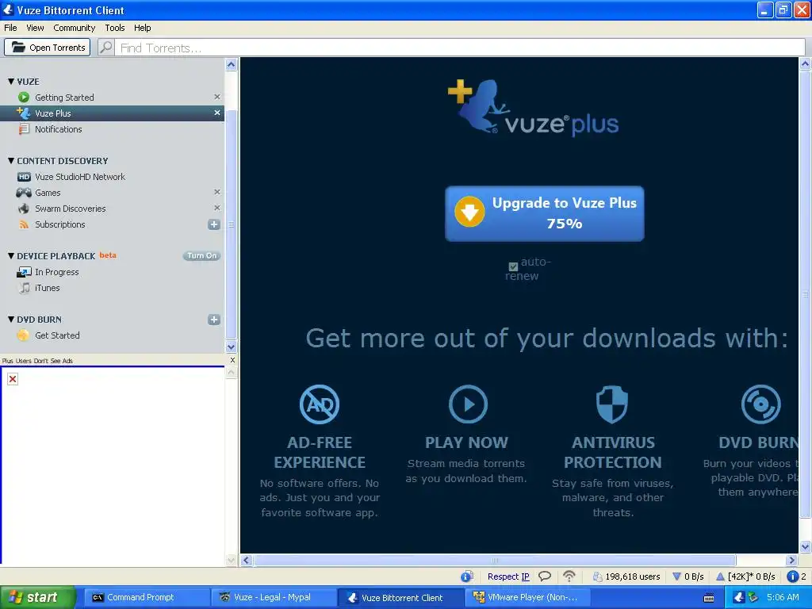Viewport: 812px width, 609px height.
Task: Click the wireless signal icon in the status bar
Action: [x=569, y=576]
